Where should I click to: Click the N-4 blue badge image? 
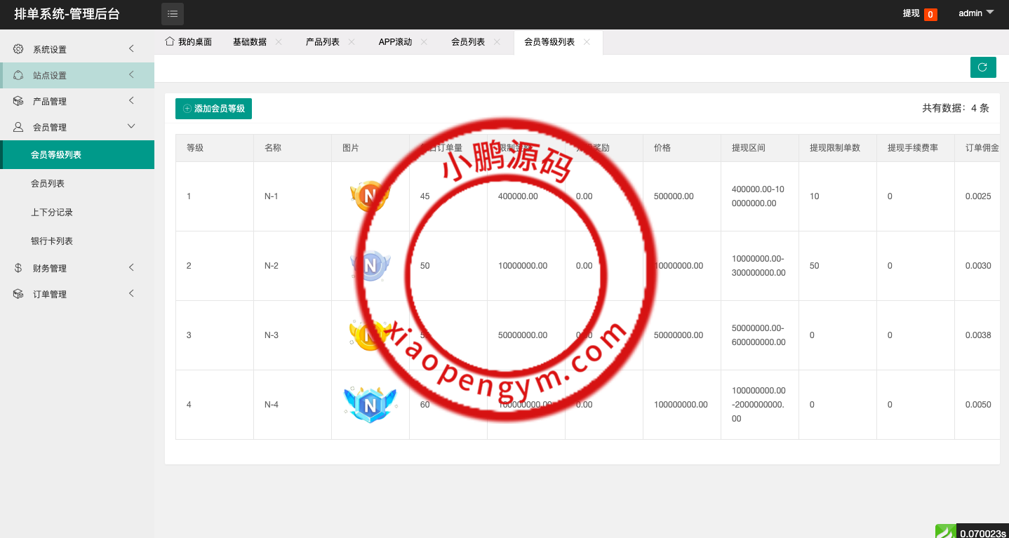(370, 405)
